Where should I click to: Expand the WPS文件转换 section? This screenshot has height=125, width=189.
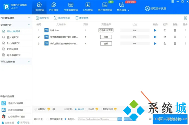16,62
